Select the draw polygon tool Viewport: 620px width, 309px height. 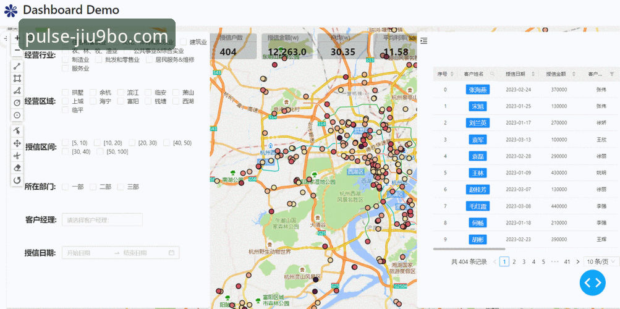pyautogui.click(x=17, y=91)
